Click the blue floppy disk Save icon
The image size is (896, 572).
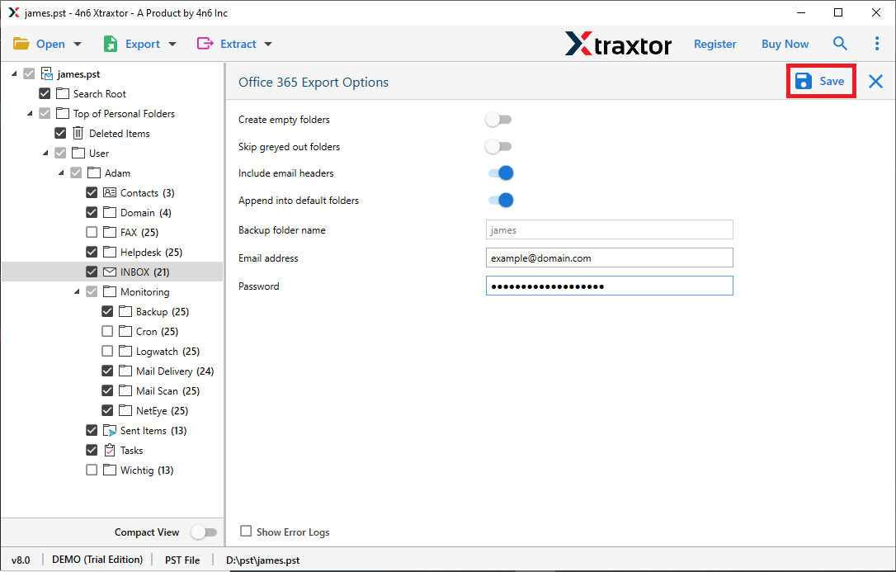point(803,81)
